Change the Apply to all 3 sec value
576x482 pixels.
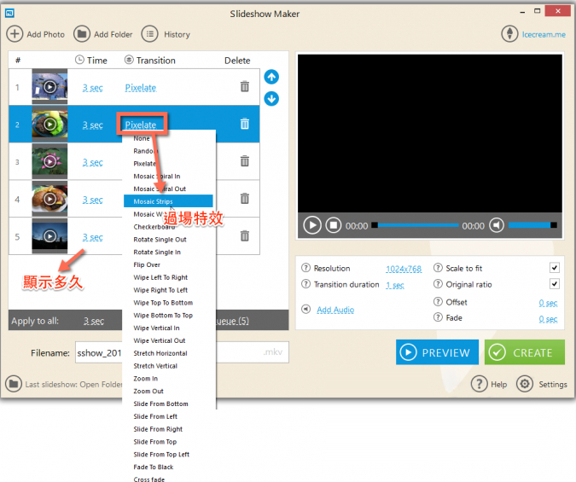[x=94, y=321]
